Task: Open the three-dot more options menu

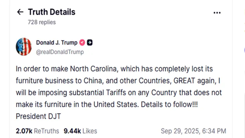Action: 217,13
